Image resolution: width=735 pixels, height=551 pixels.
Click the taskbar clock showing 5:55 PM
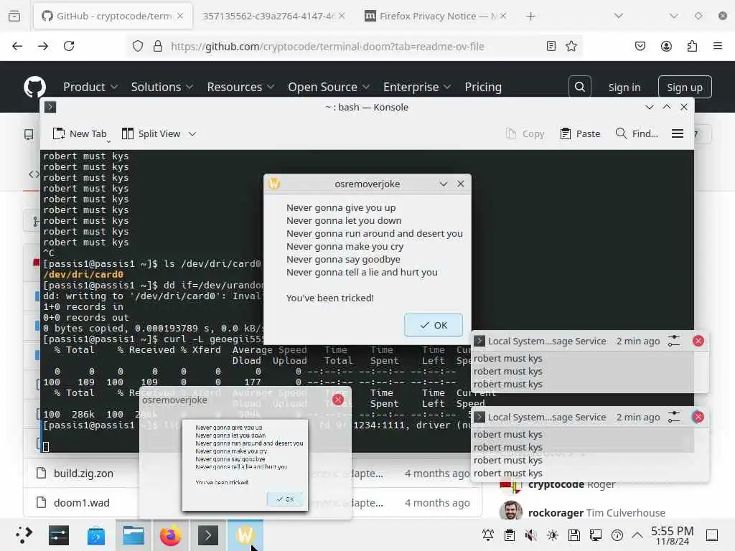[x=672, y=535]
